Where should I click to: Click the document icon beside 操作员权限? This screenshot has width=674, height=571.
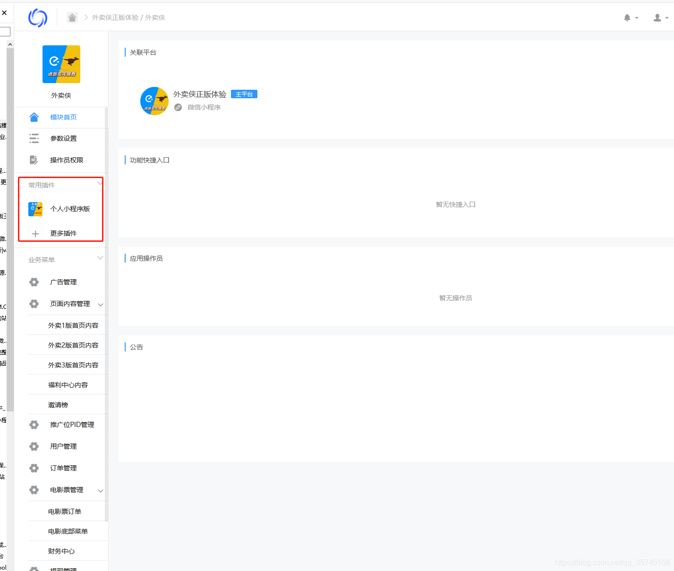34,160
